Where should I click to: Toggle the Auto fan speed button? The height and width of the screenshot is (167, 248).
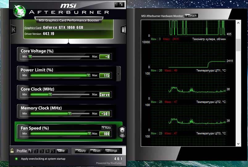pos(107,128)
